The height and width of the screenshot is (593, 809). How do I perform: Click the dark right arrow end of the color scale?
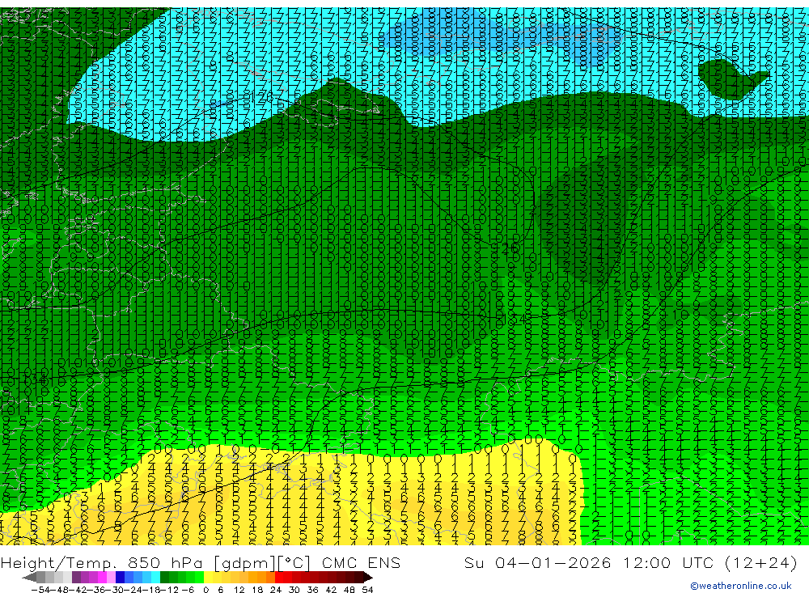(x=368, y=577)
